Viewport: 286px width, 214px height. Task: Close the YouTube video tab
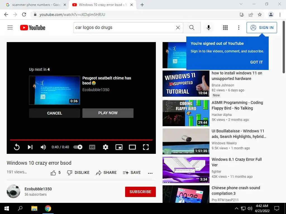pos(132,5)
